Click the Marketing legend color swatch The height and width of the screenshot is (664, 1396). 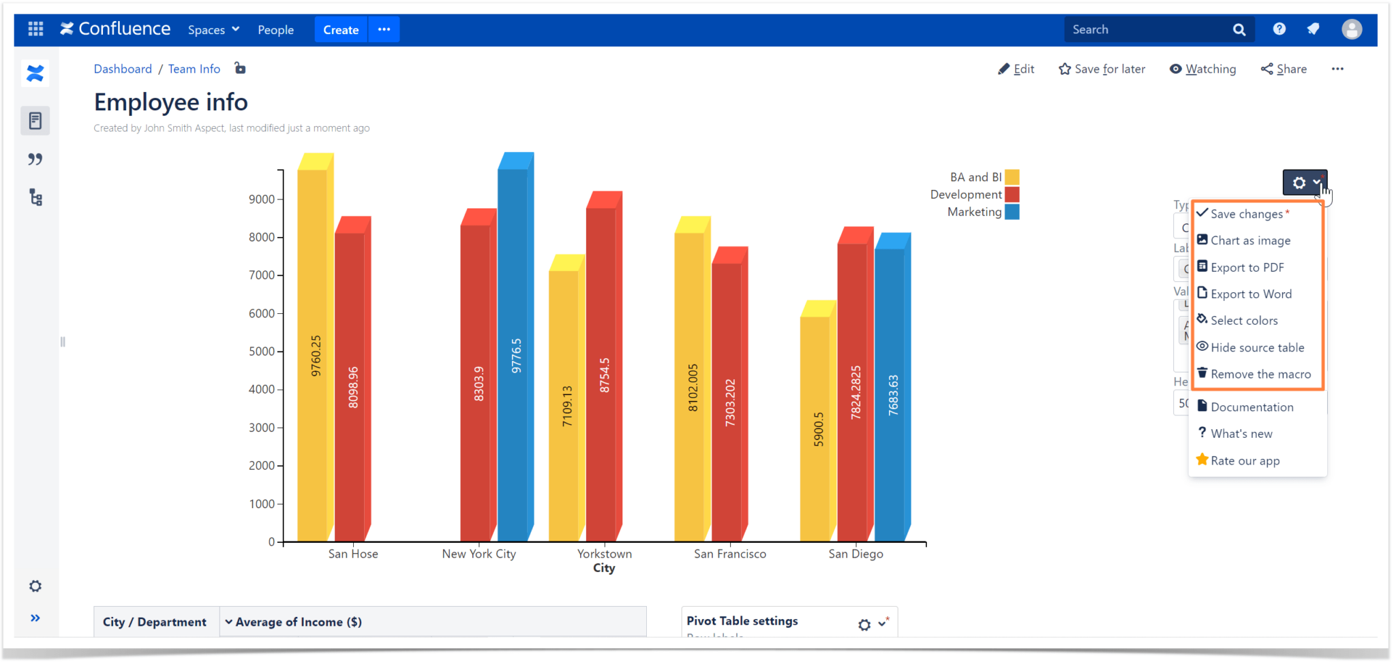click(1011, 212)
